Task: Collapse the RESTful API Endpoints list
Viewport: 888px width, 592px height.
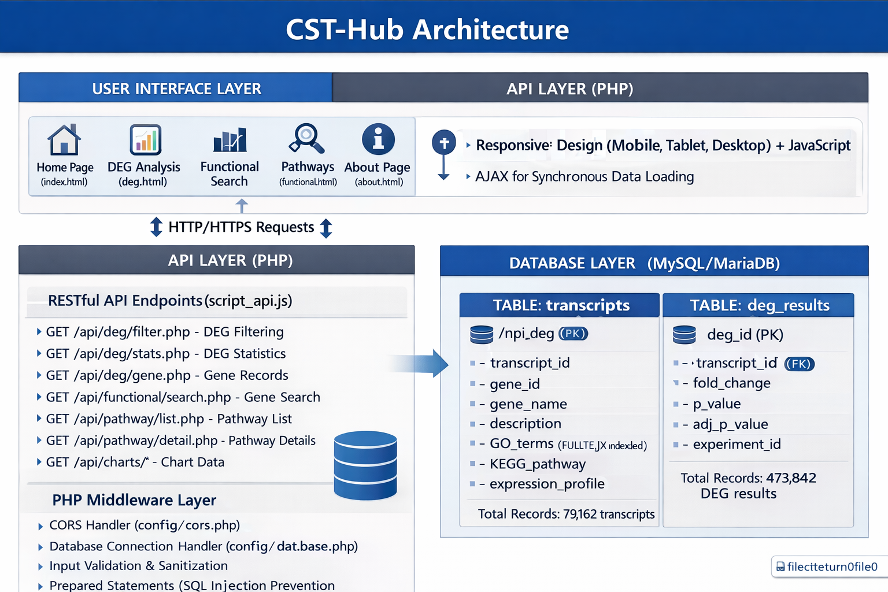Action: point(171,301)
